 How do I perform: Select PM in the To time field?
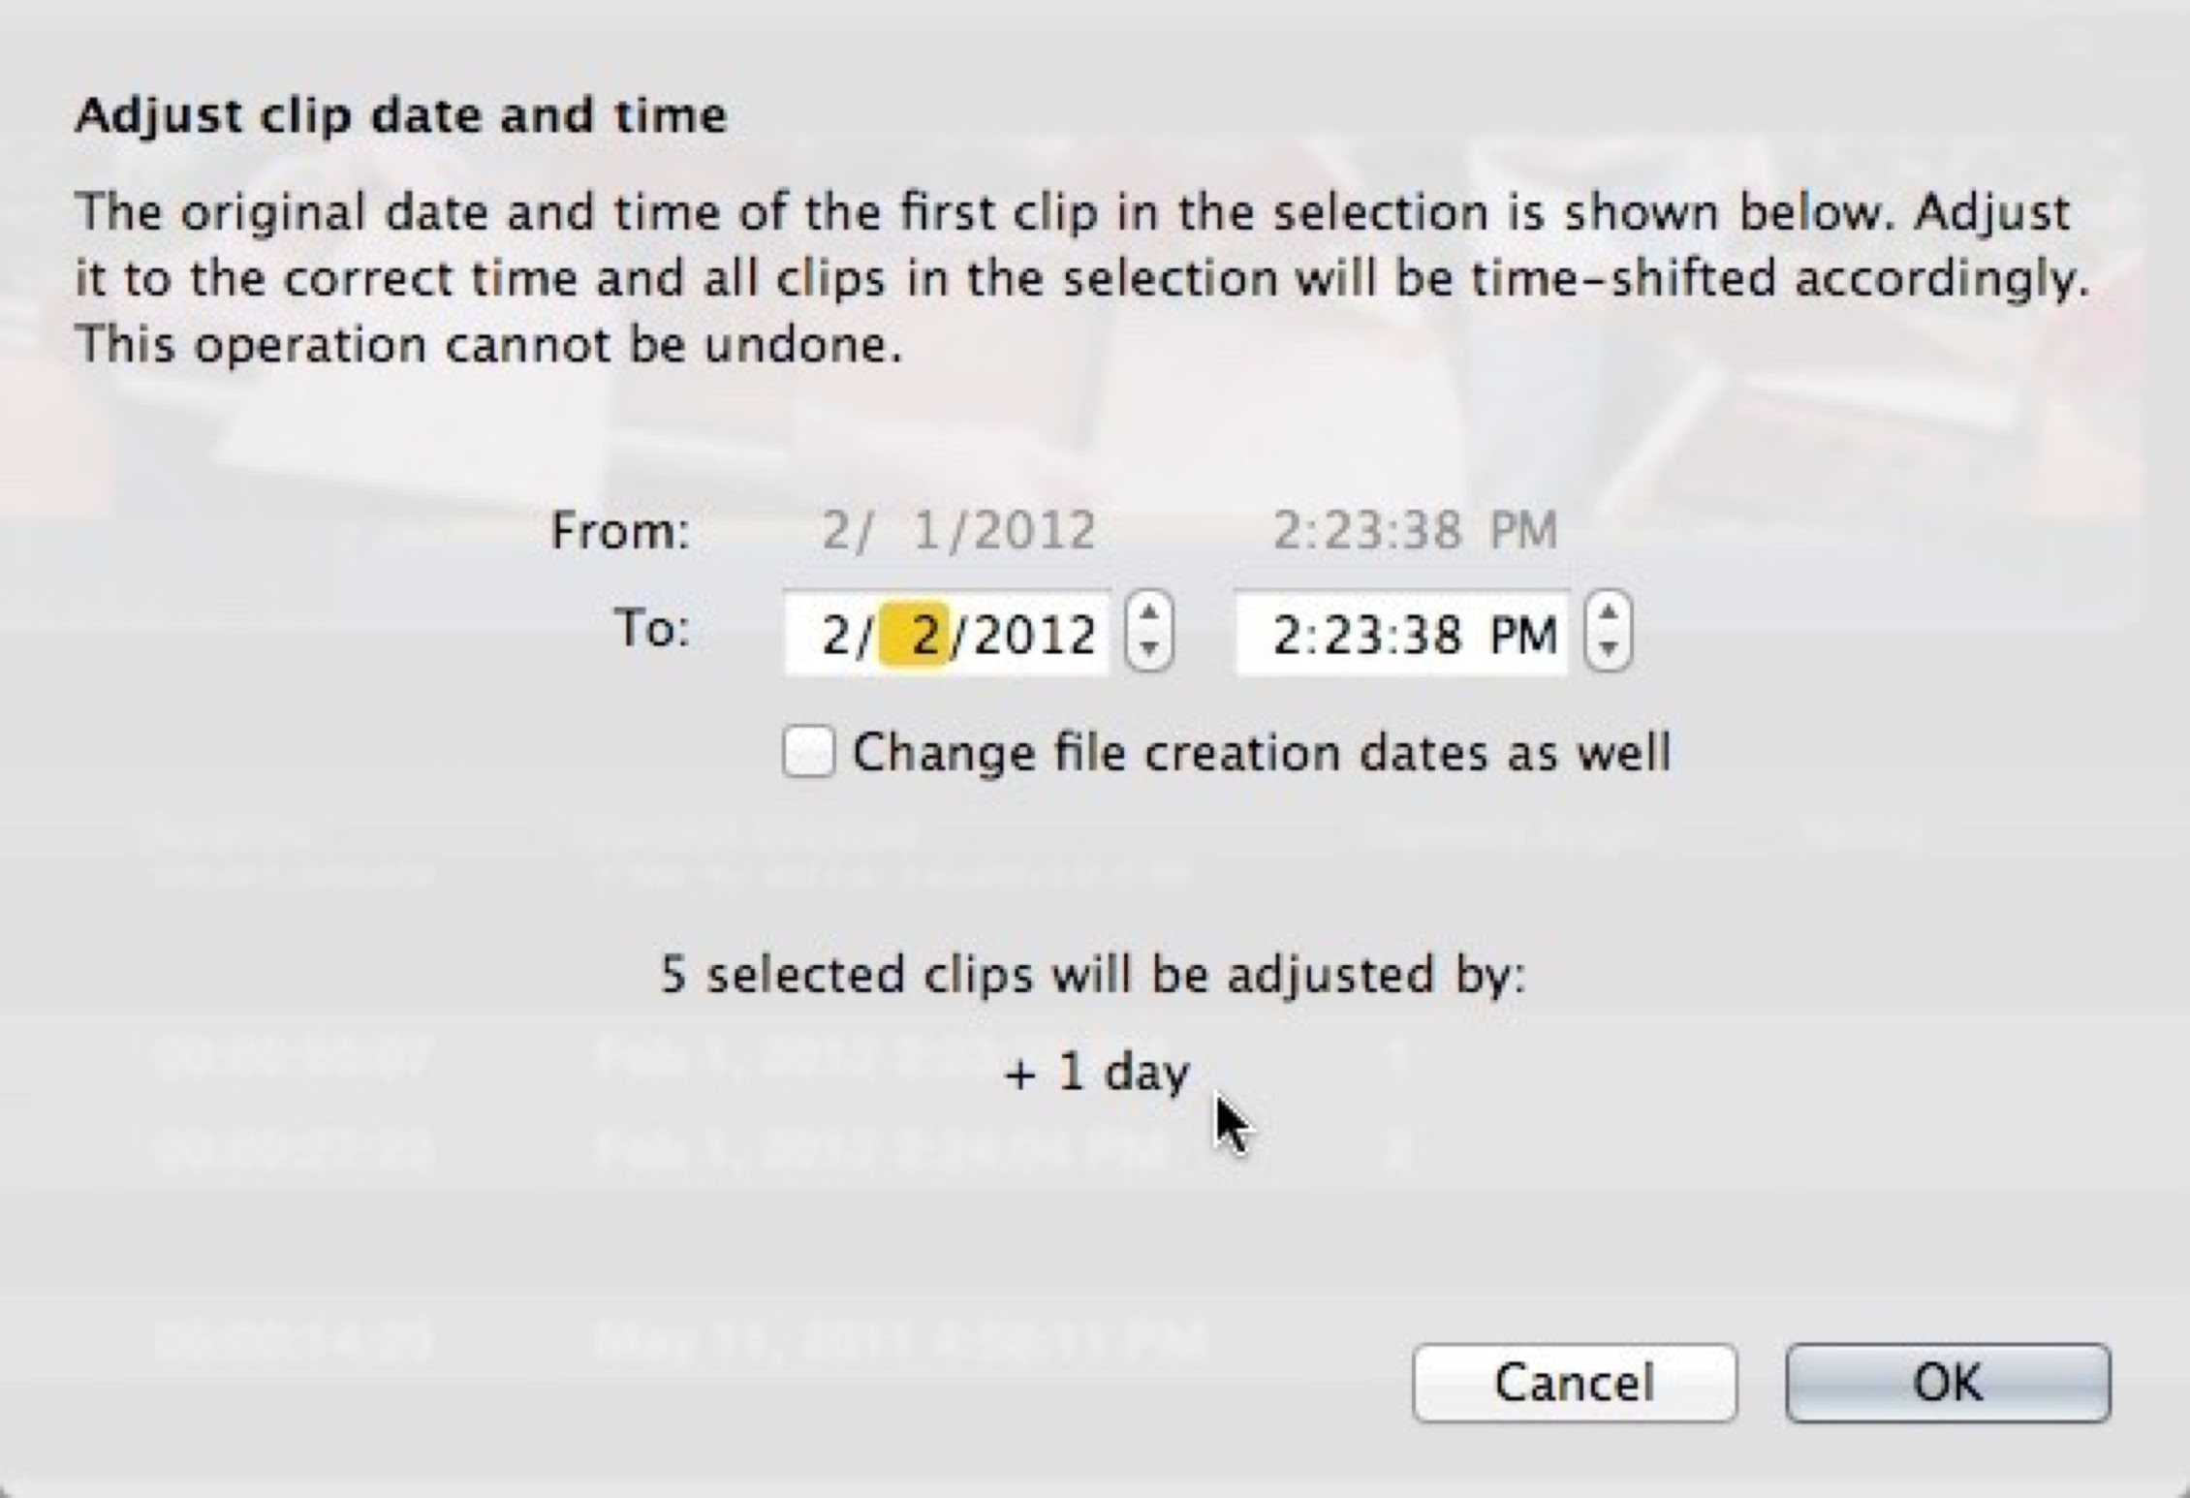[x=1522, y=636]
